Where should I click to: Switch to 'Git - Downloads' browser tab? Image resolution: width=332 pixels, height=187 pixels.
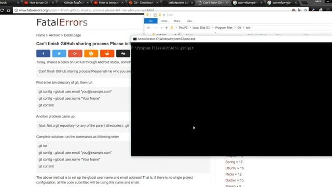143,3
